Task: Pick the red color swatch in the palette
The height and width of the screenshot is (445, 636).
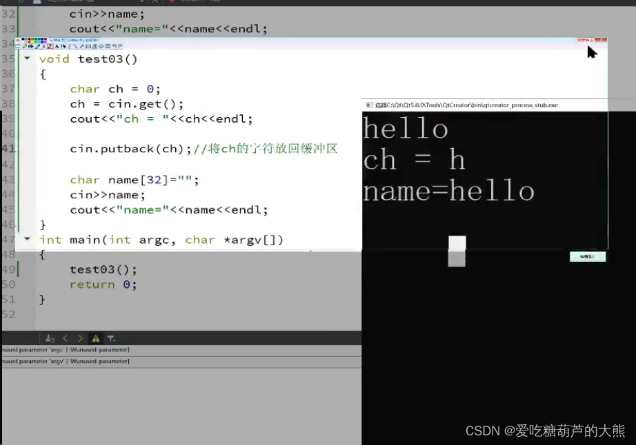Action: point(29,41)
